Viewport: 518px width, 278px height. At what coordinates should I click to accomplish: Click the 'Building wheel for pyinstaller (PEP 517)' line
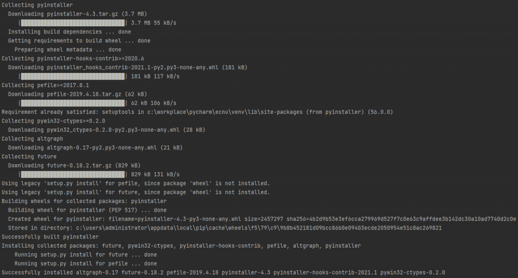(x=88, y=210)
